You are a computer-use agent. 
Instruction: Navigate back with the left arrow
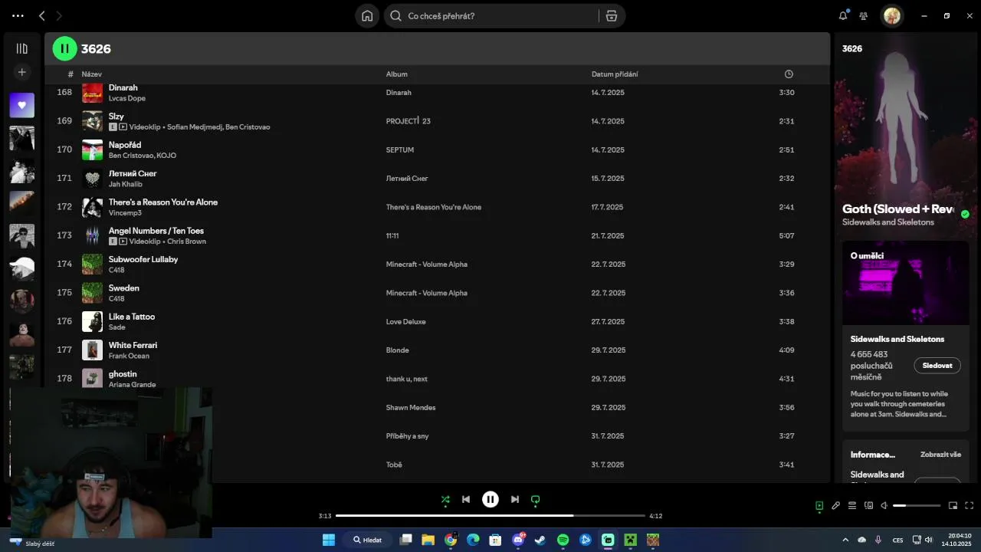pyautogui.click(x=41, y=15)
